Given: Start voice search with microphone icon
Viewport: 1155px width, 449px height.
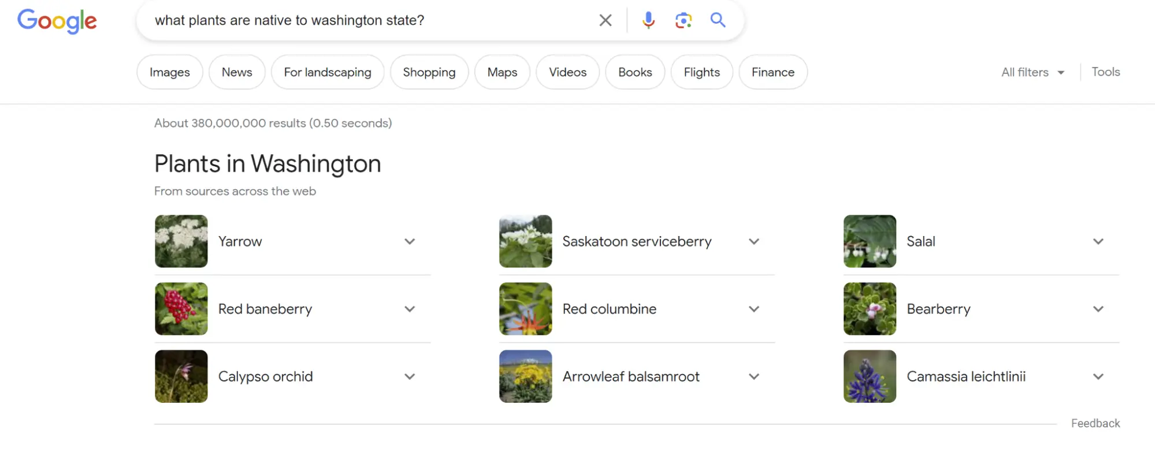Looking at the screenshot, I should point(648,21).
